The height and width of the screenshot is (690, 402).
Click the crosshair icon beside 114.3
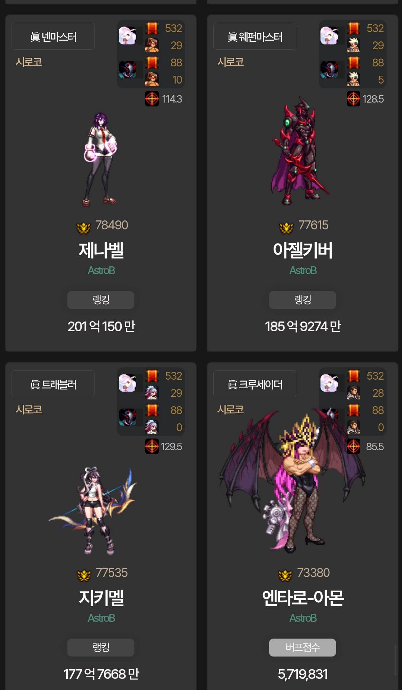152,99
